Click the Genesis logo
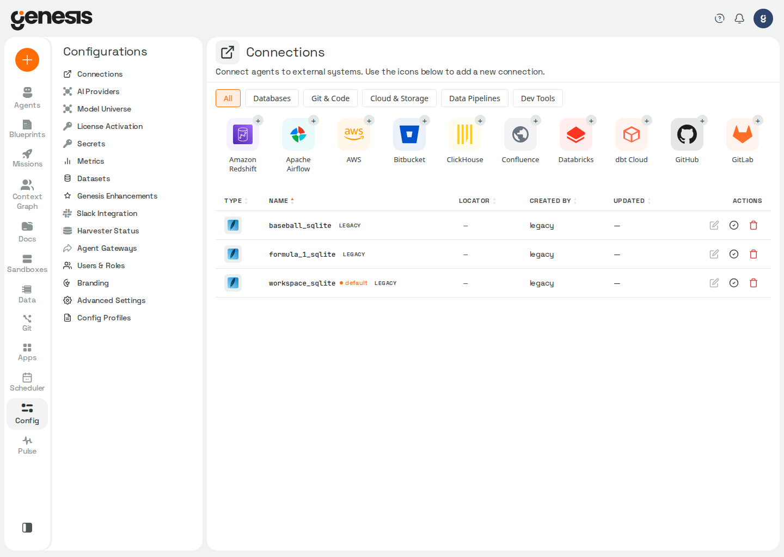Image resolution: width=784 pixels, height=557 pixels. pyautogui.click(x=52, y=19)
